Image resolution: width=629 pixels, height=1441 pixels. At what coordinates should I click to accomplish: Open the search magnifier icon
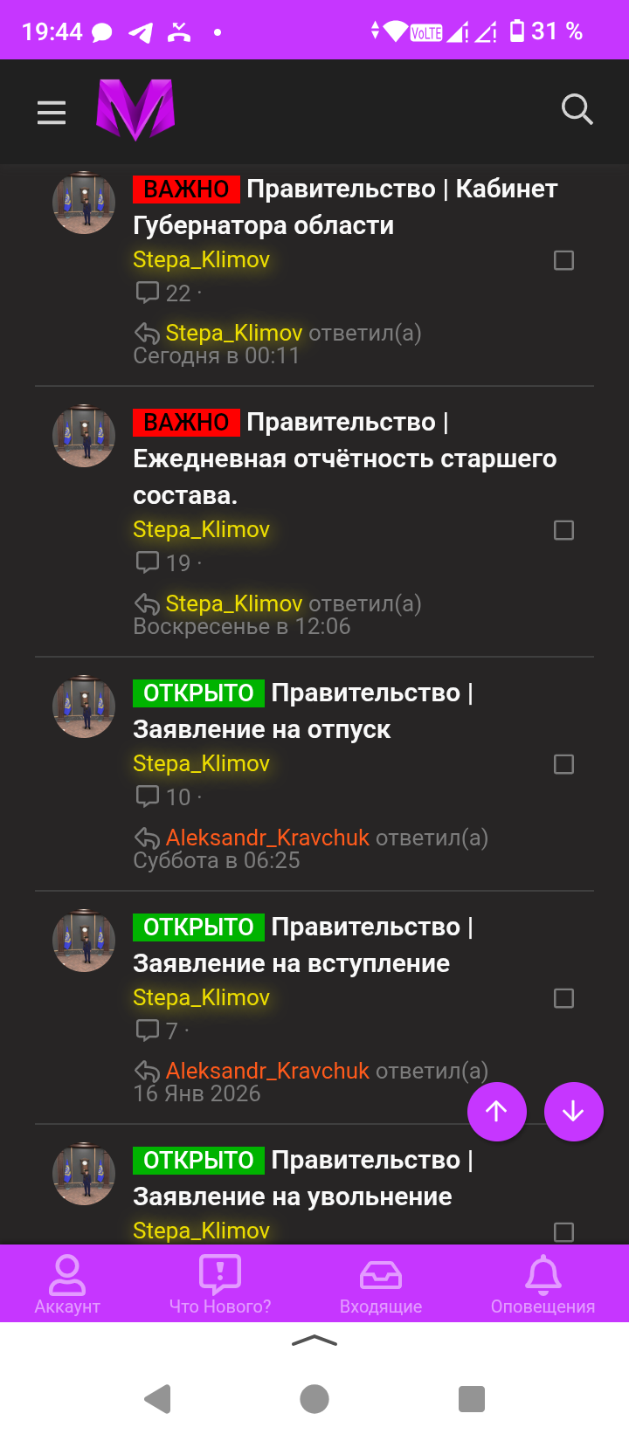pos(577,110)
